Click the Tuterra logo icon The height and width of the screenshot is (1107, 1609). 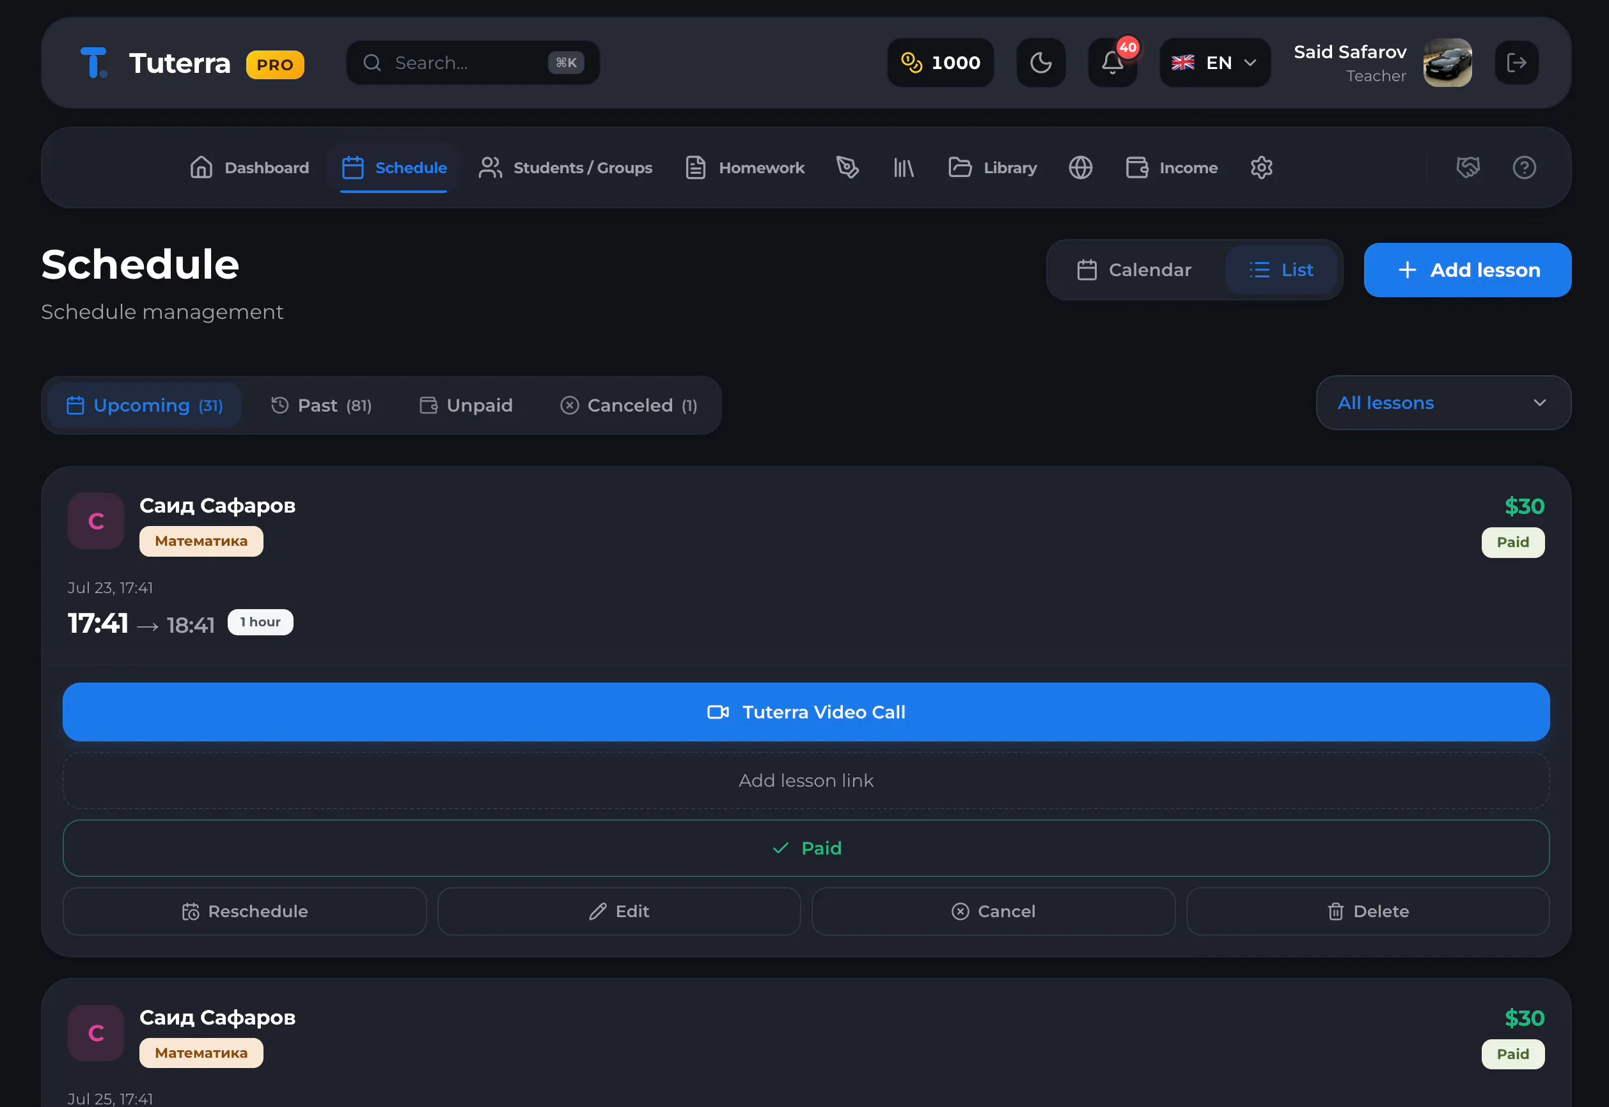click(x=95, y=63)
